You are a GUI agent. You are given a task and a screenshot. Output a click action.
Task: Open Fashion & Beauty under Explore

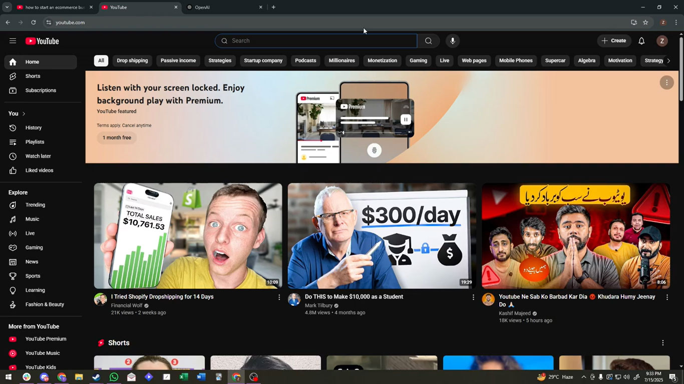(41, 304)
